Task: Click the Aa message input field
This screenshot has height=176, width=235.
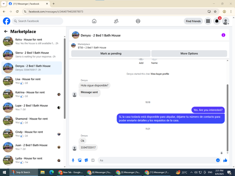Action: click(157, 161)
